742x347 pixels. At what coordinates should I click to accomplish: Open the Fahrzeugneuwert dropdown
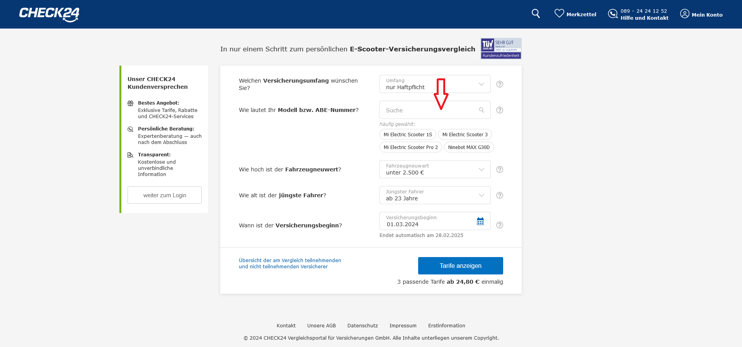click(435, 169)
